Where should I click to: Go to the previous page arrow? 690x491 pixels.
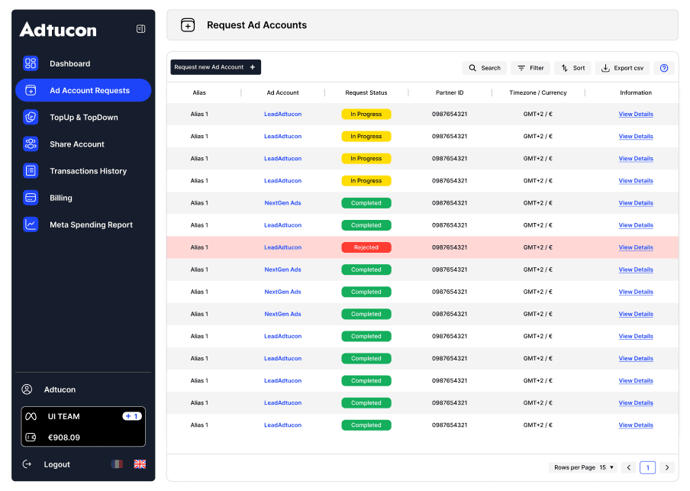629,467
